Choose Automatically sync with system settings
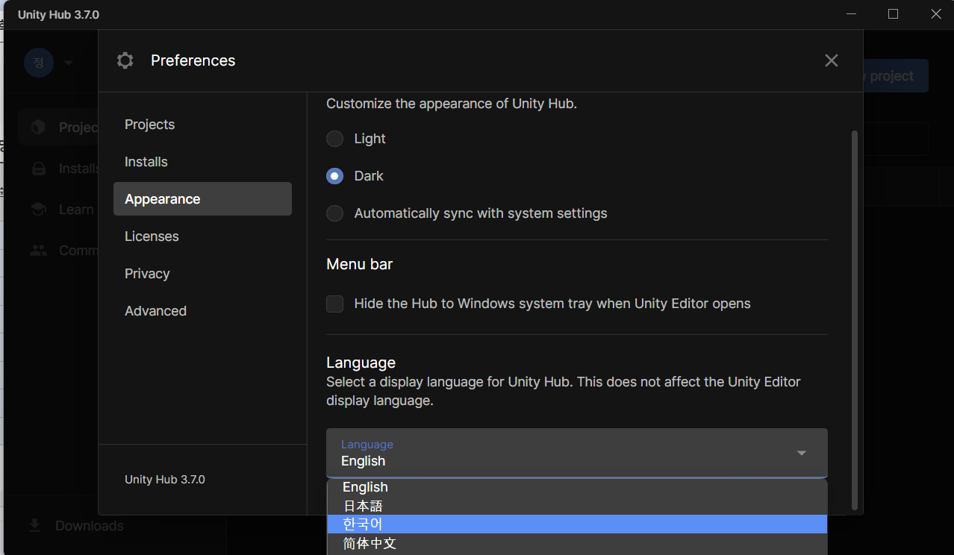 click(x=335, y=213)
